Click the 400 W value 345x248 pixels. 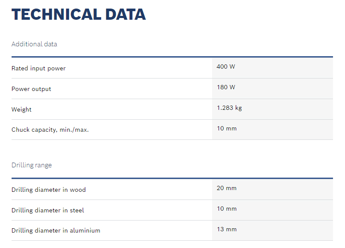point(226,67)
